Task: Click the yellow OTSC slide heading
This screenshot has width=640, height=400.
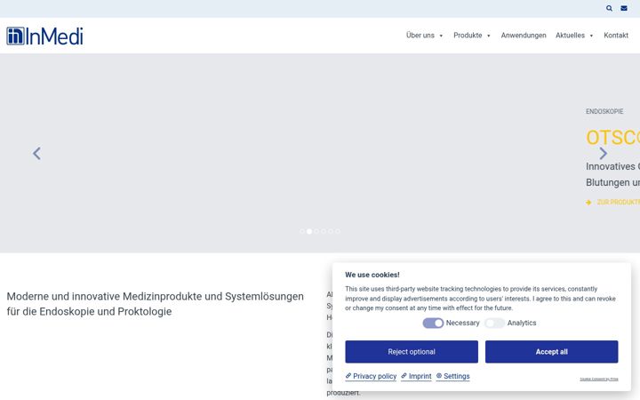Action: pyautogui.click(x=613, y=138)
